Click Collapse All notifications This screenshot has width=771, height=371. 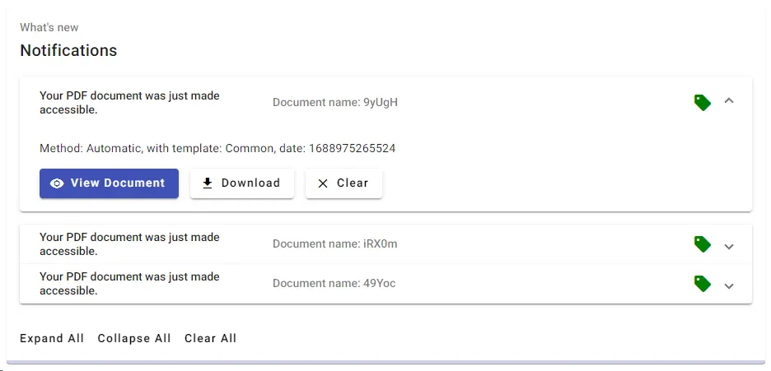point(134,338)
